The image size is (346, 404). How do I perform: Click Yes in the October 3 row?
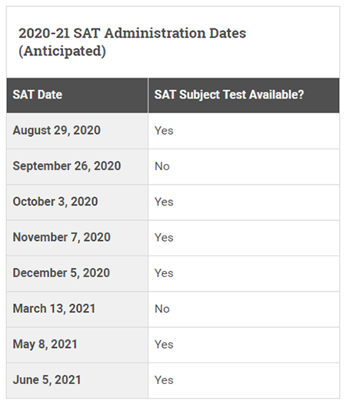(164, 202)
